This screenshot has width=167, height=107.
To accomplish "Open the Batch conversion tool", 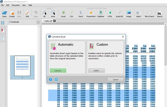I will tap(139, 14).
